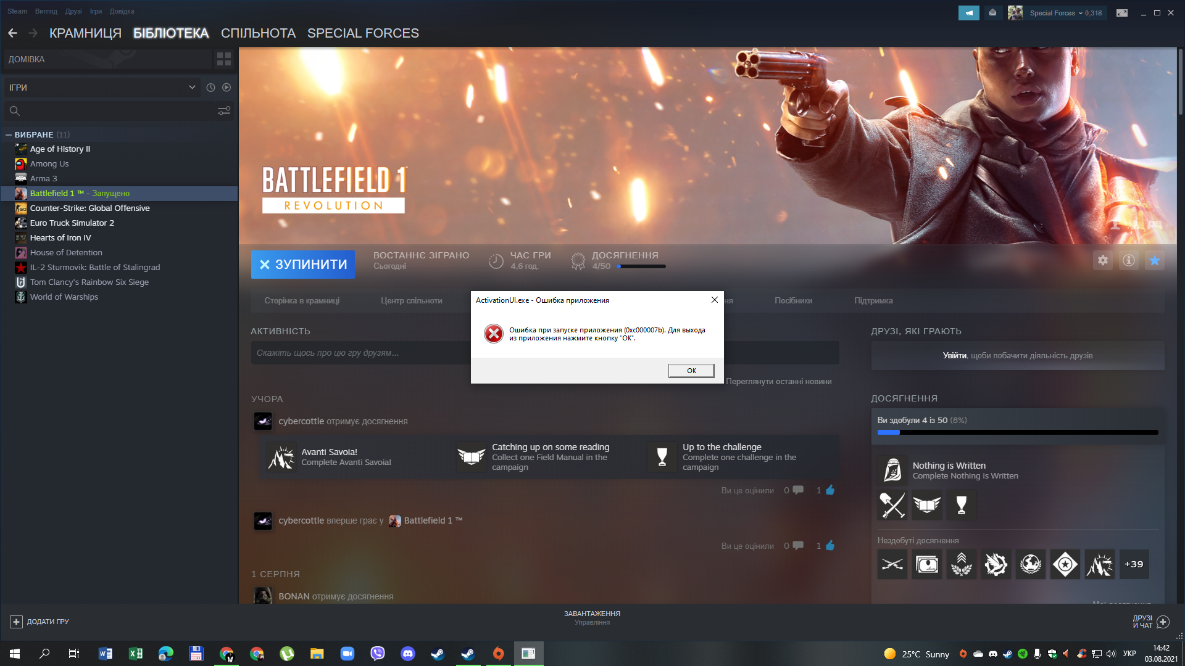Image resolution: width=1185 pixels, height=666 pixels.
Task: Select Euro Truck Simulator 2
Action: 72,223
